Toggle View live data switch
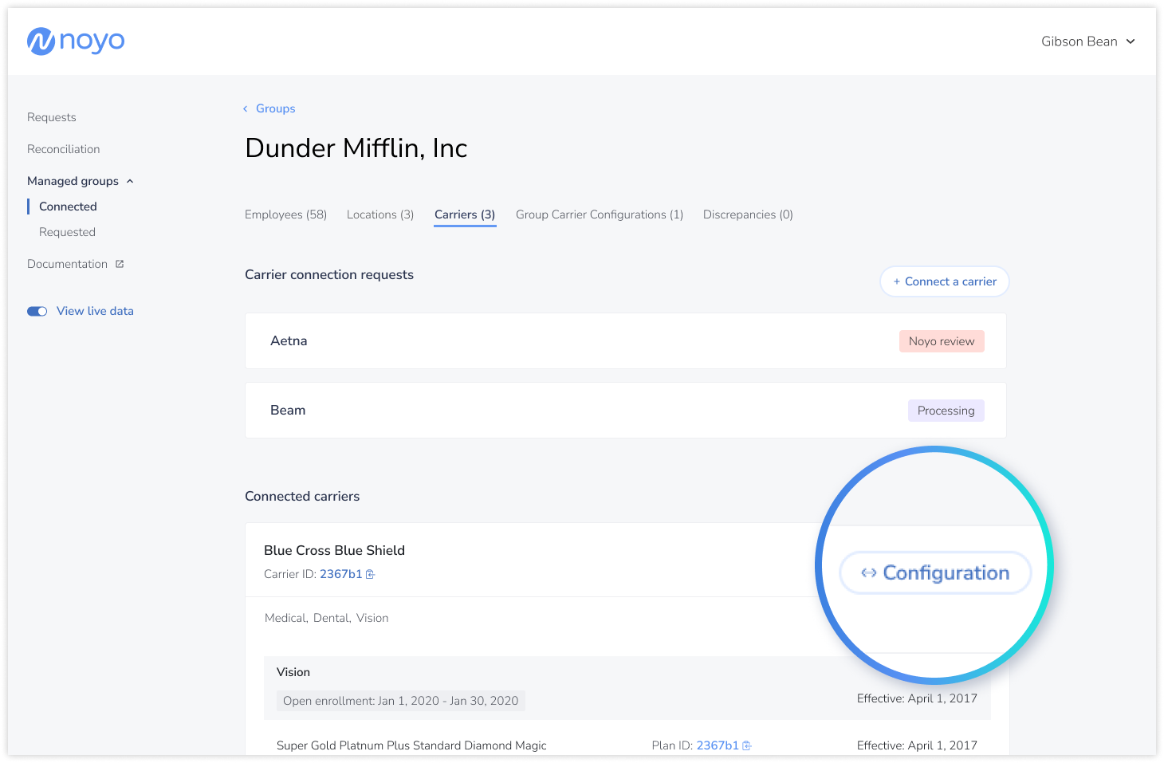 tap(37, 311)
